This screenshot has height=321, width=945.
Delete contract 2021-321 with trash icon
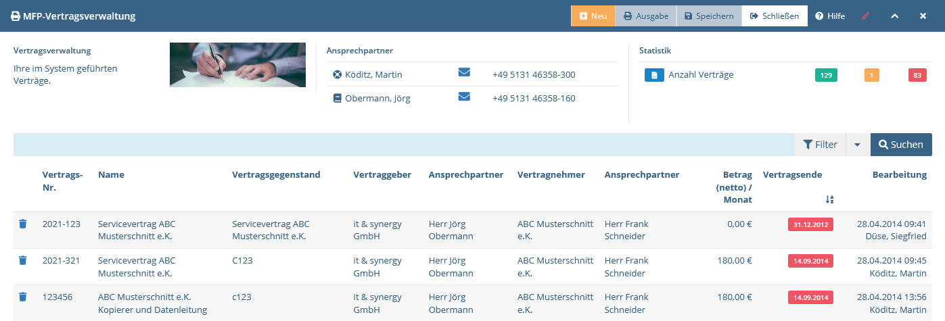(x=22, y=260)
